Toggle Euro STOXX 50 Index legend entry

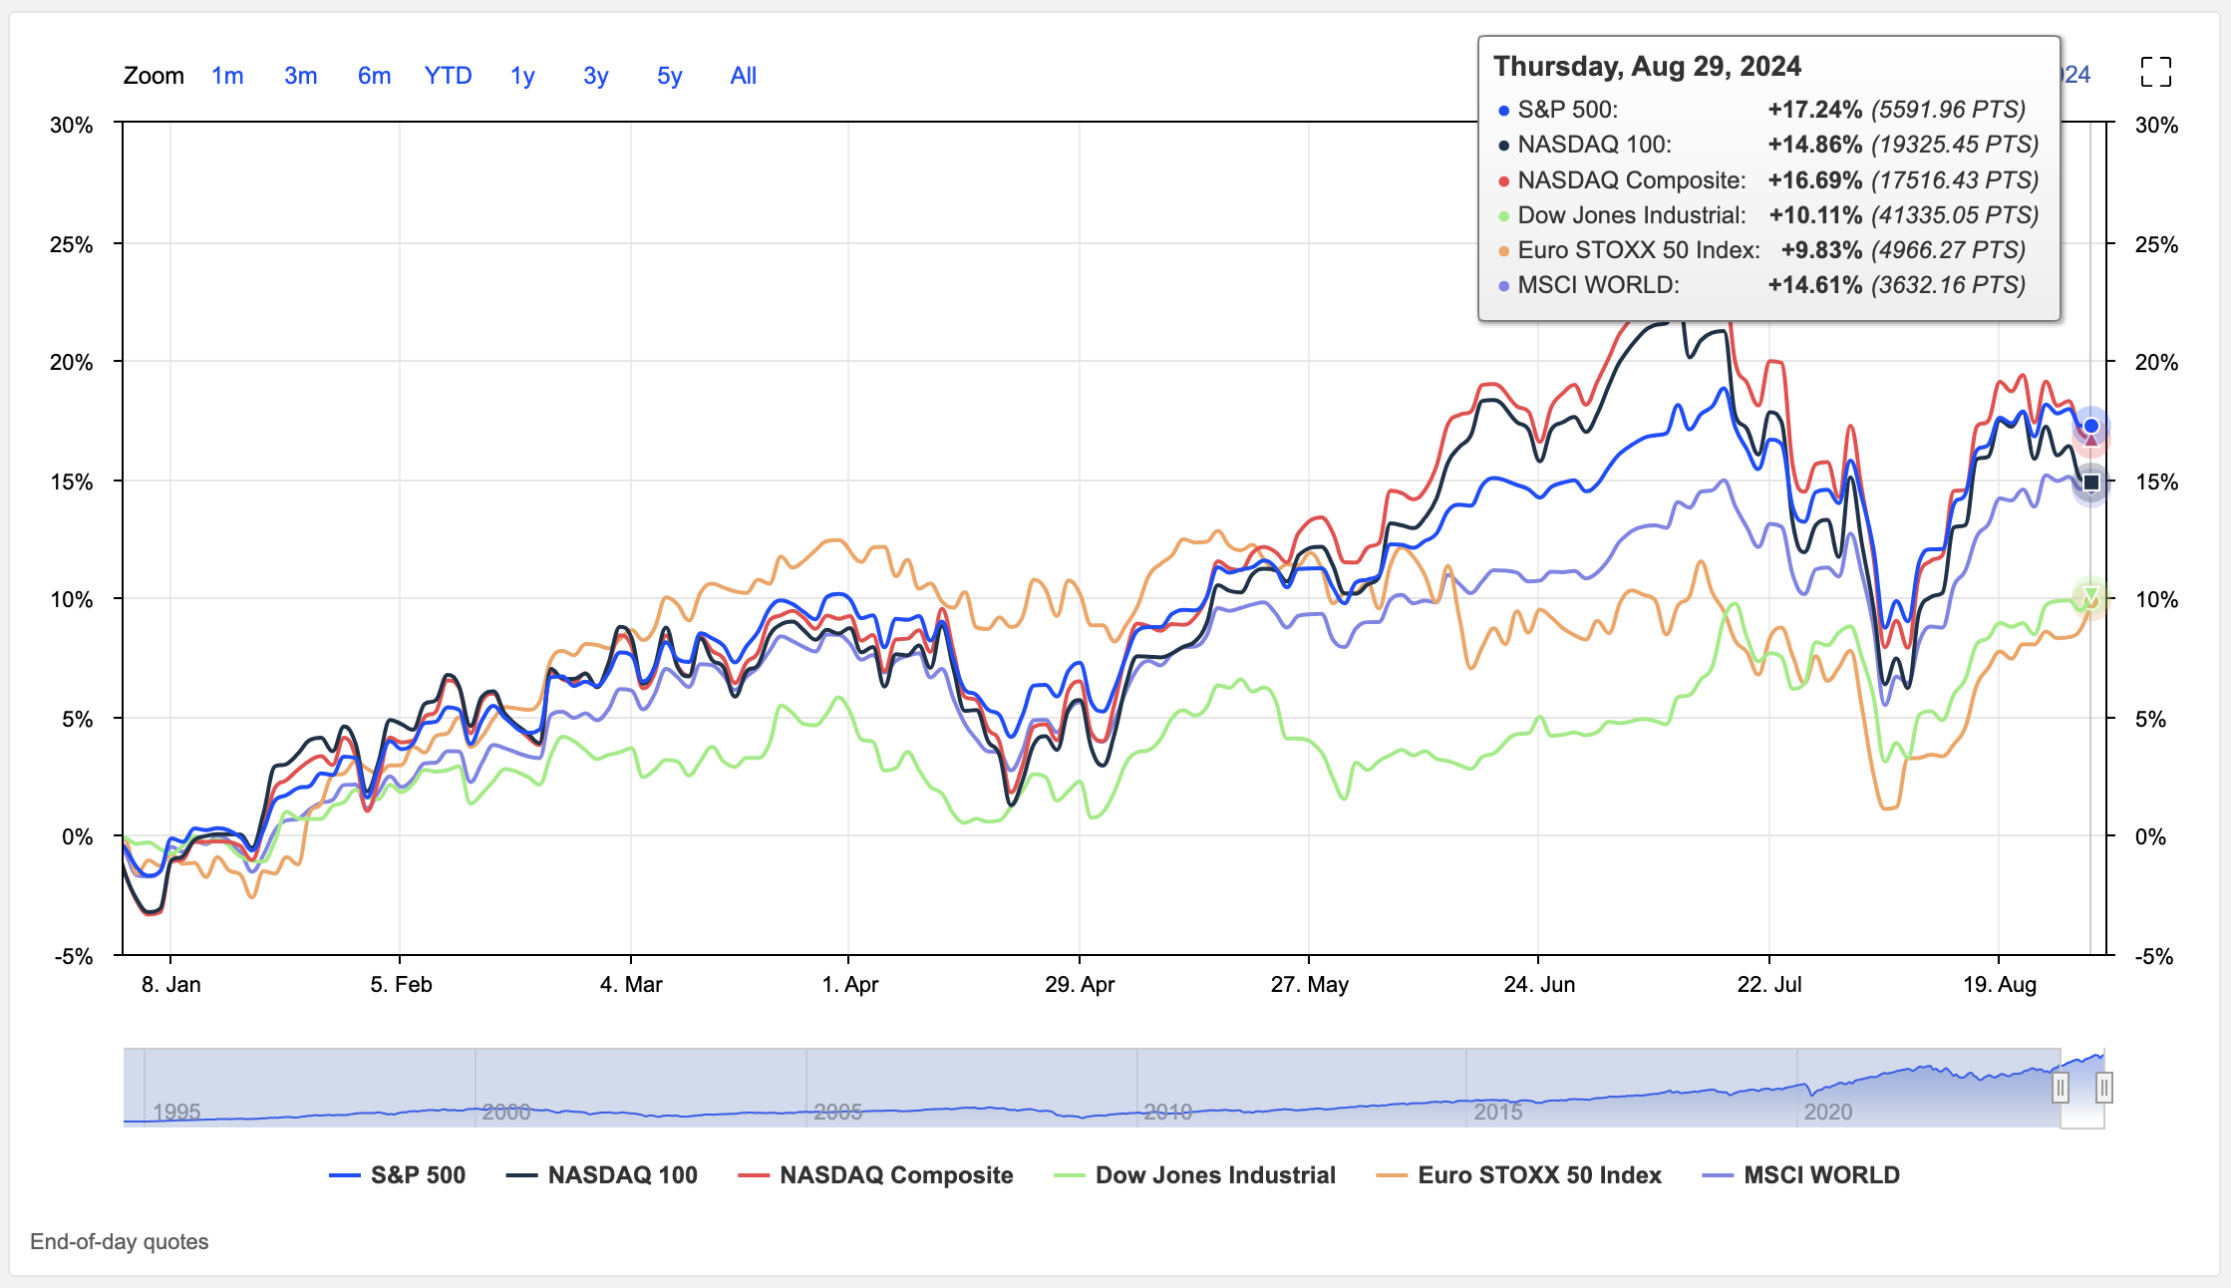click(x=1518, y=1175)
